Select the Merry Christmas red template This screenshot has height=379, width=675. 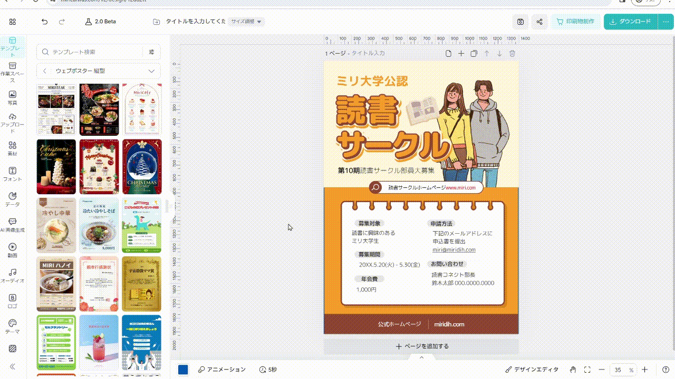click(99, 167)
